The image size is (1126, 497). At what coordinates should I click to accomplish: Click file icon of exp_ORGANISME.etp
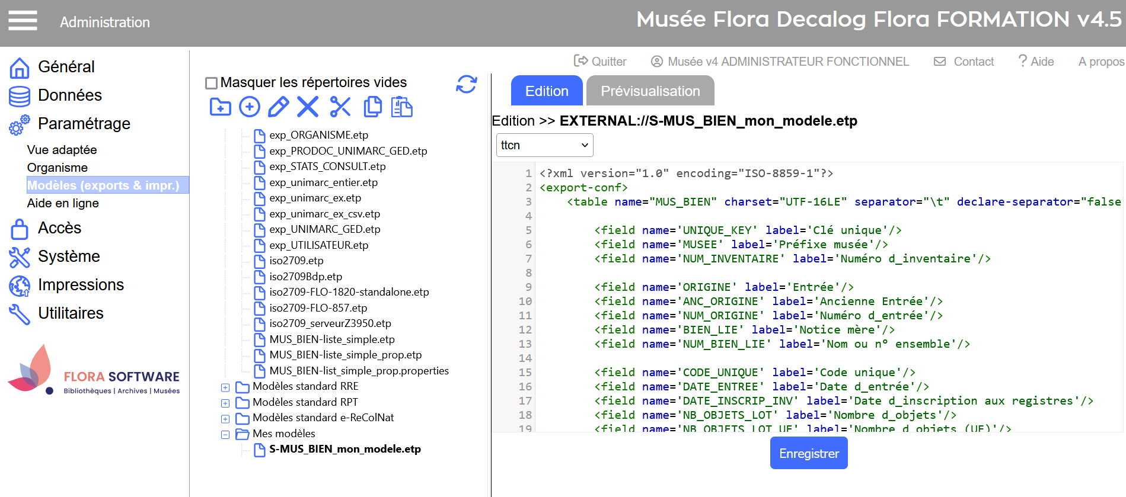259,136
